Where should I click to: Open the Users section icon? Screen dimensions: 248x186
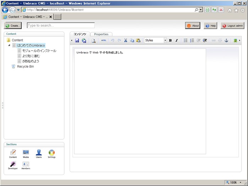coord(39,154)
